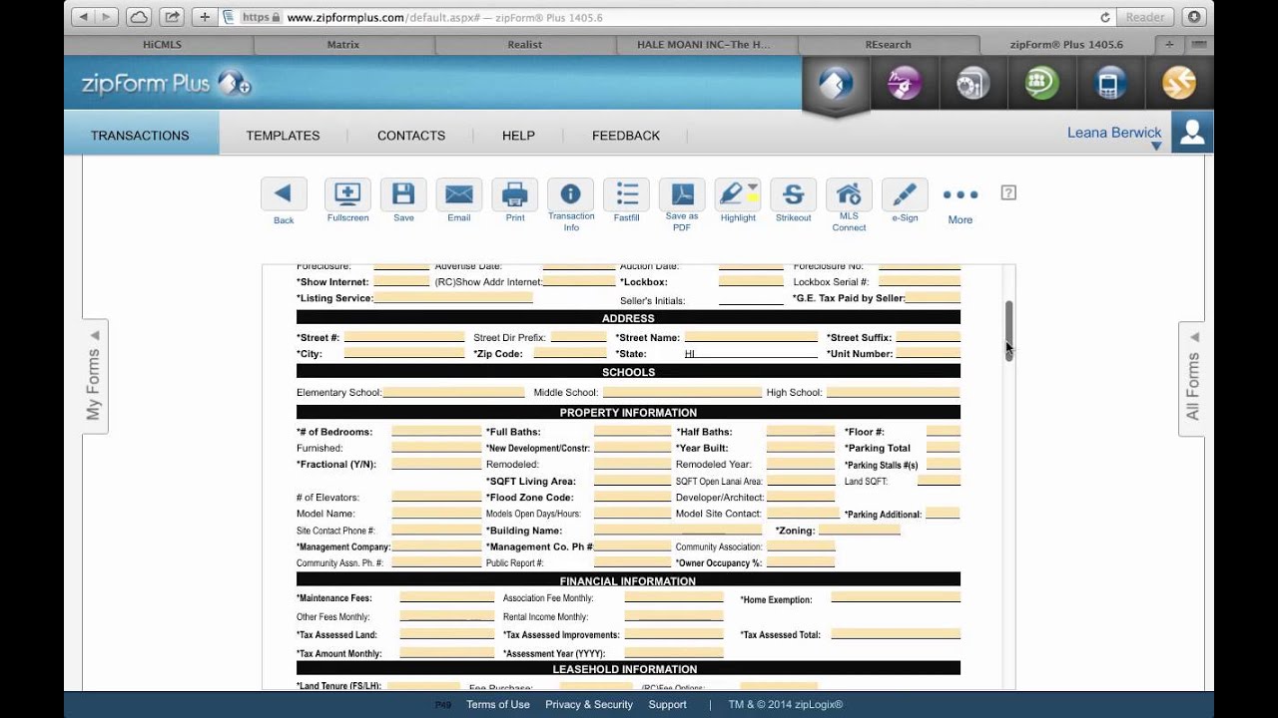Click the browser back navigation button
This screenshot has width=1278, height=718.
point(83,17)
